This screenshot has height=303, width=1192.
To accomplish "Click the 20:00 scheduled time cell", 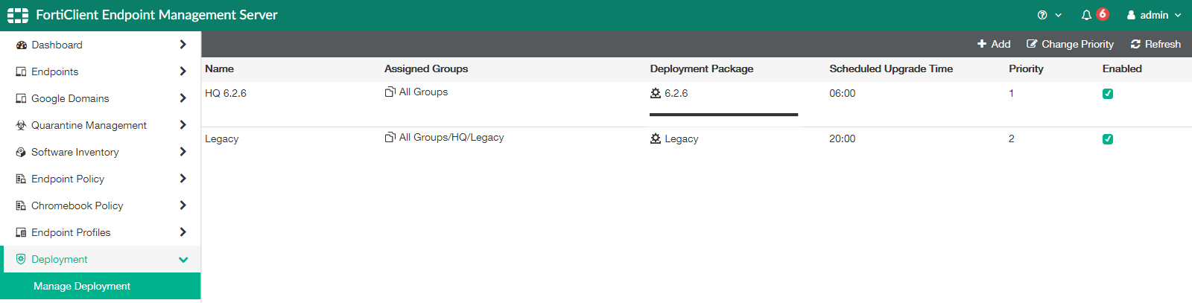I will click(843, 138).
